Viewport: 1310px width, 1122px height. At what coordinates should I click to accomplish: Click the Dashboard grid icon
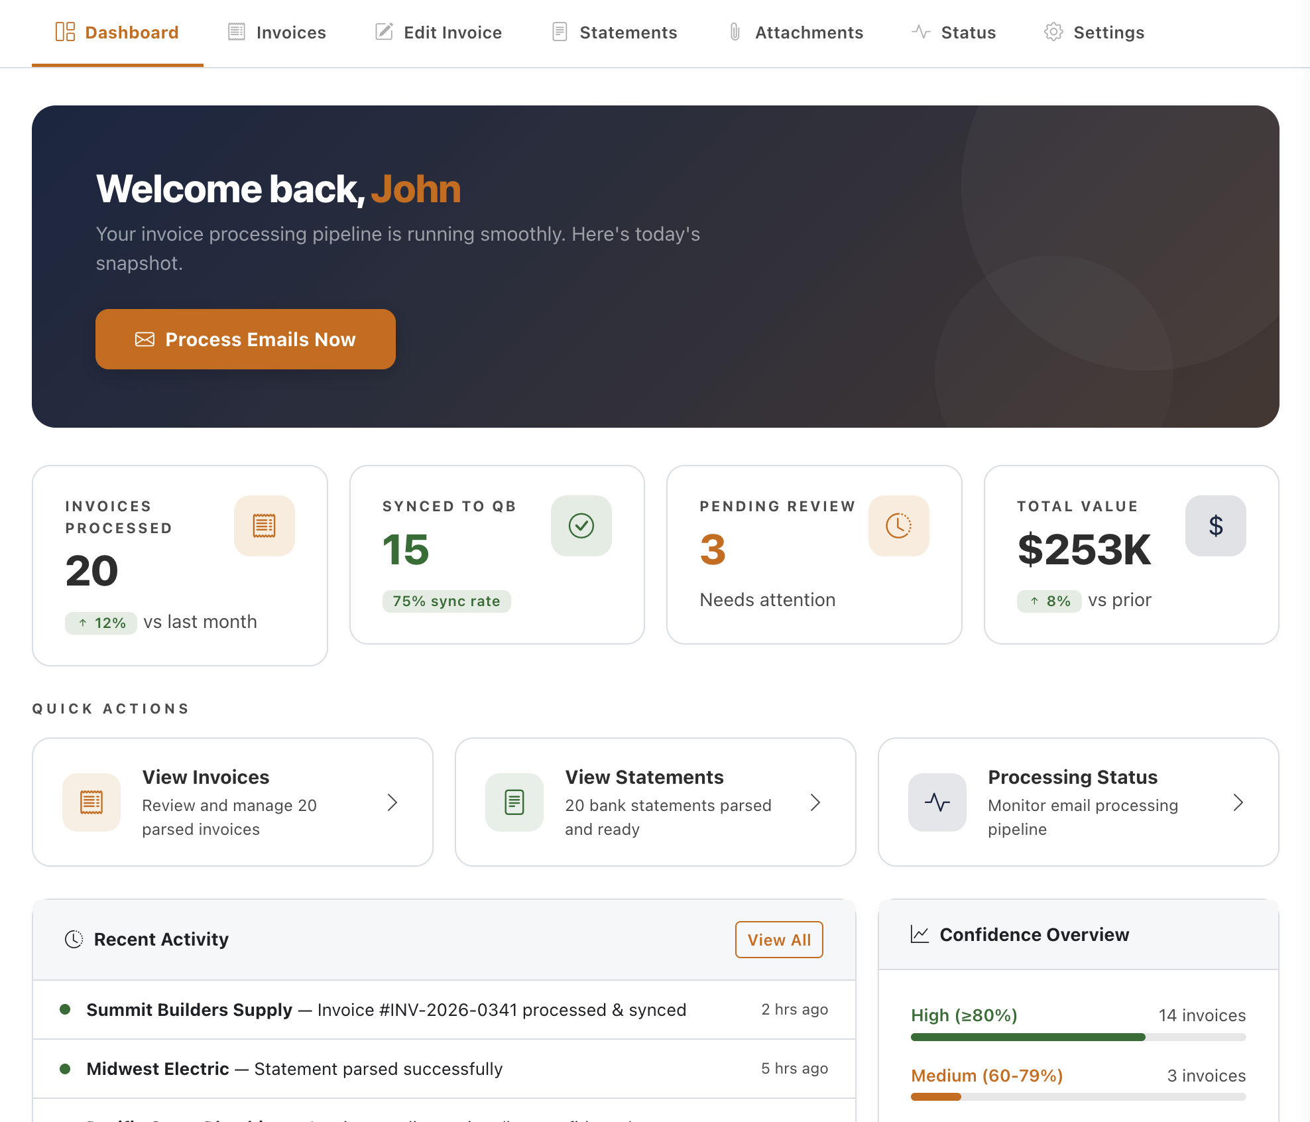(65, 32)
